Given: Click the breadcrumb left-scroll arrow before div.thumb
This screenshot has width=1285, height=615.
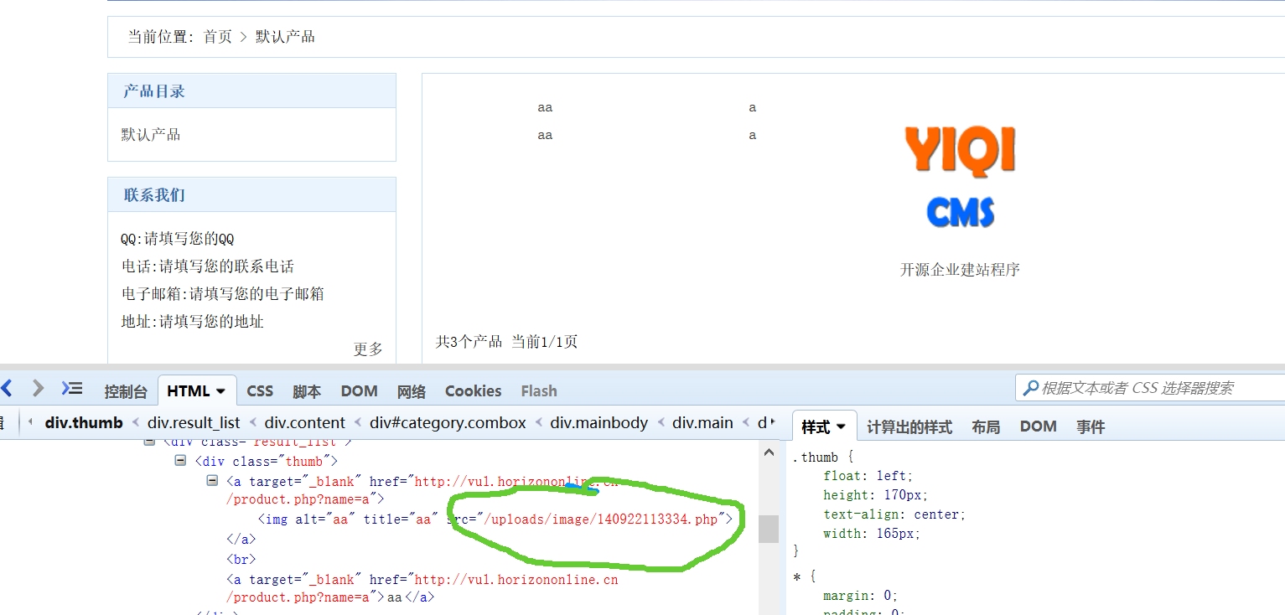Looking at the screenshot, I should 30,422.
